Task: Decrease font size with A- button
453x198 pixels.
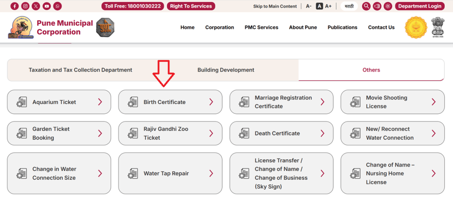Action: [309, 6]
